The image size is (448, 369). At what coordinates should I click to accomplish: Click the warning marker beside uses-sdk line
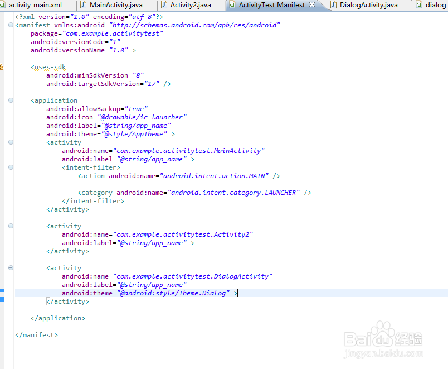point(1,67)
